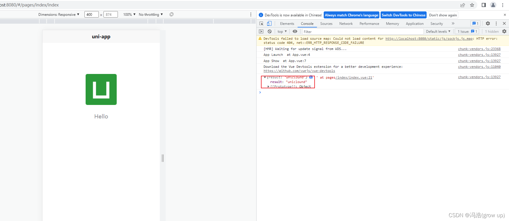Click the viewport width input field
This screenshot has width=509, height=221.
[x=91, y=14]
